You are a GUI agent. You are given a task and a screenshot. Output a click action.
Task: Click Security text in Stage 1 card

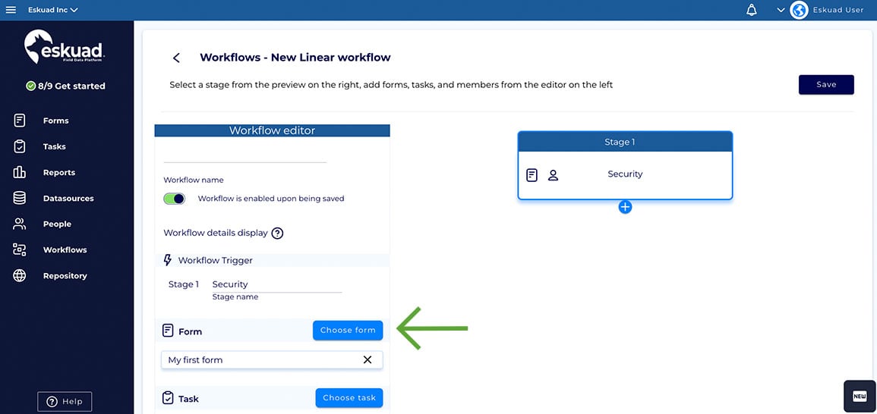(x=626, y=174)
